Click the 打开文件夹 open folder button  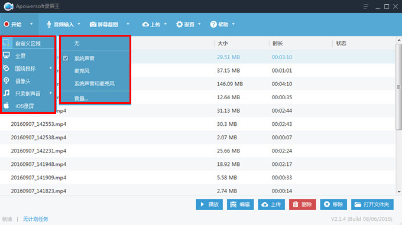372,204
